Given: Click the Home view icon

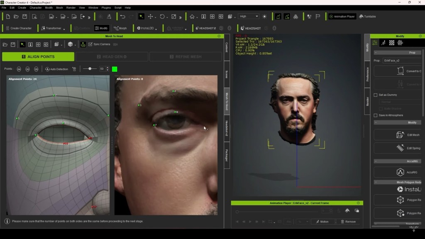Looking at the screenshot, I should [192, 17].
